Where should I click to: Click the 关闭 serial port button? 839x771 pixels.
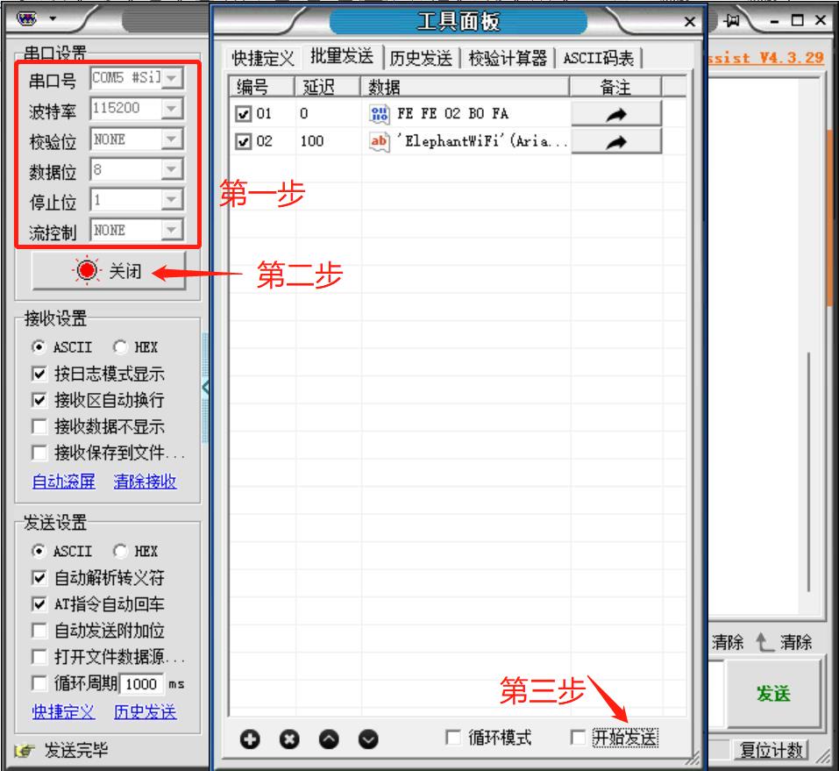coord(110,272)
